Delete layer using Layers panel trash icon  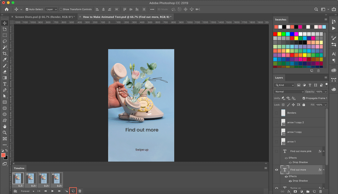coord(320,192)
